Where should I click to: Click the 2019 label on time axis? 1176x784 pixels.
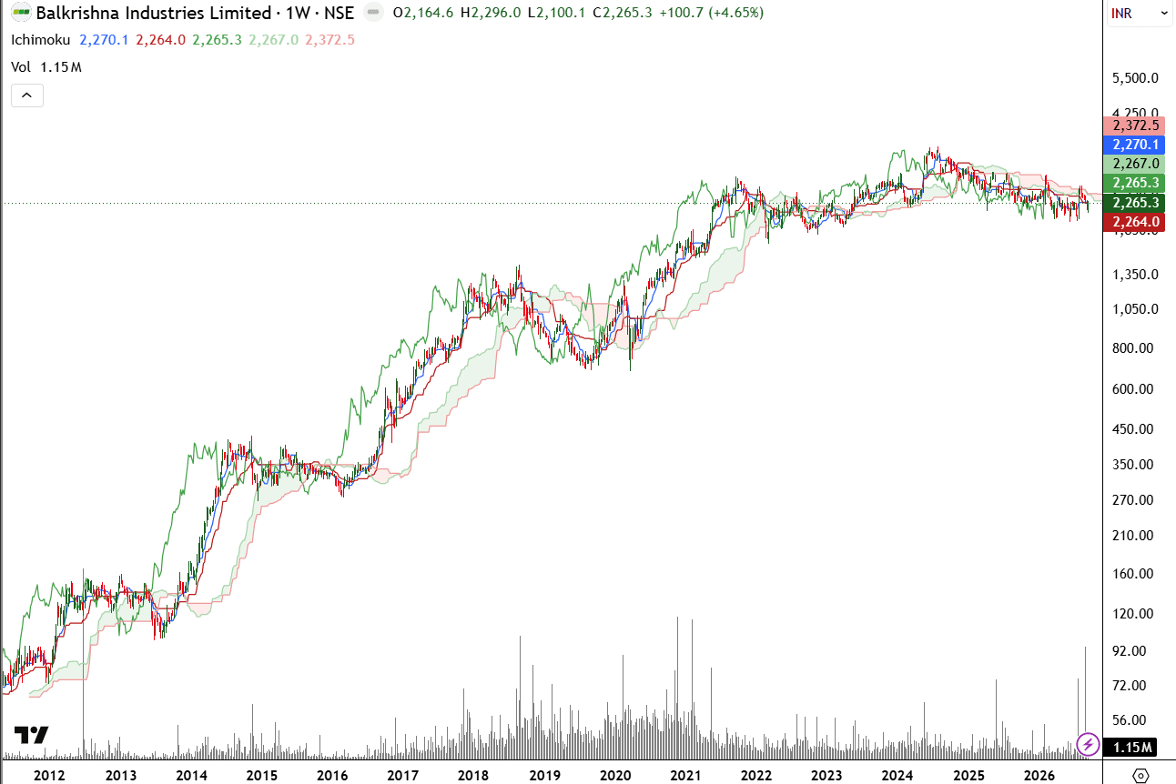click(545, 776)
